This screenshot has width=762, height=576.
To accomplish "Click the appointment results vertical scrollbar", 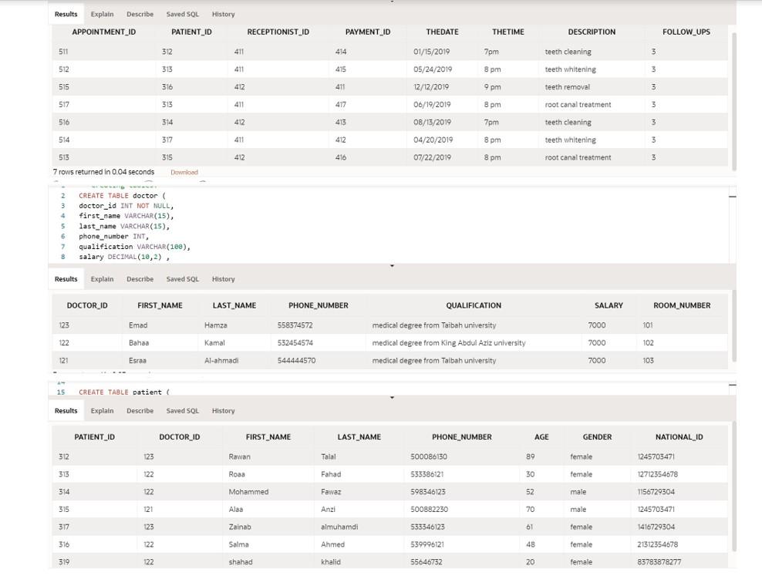I will (x=733, y=101).
